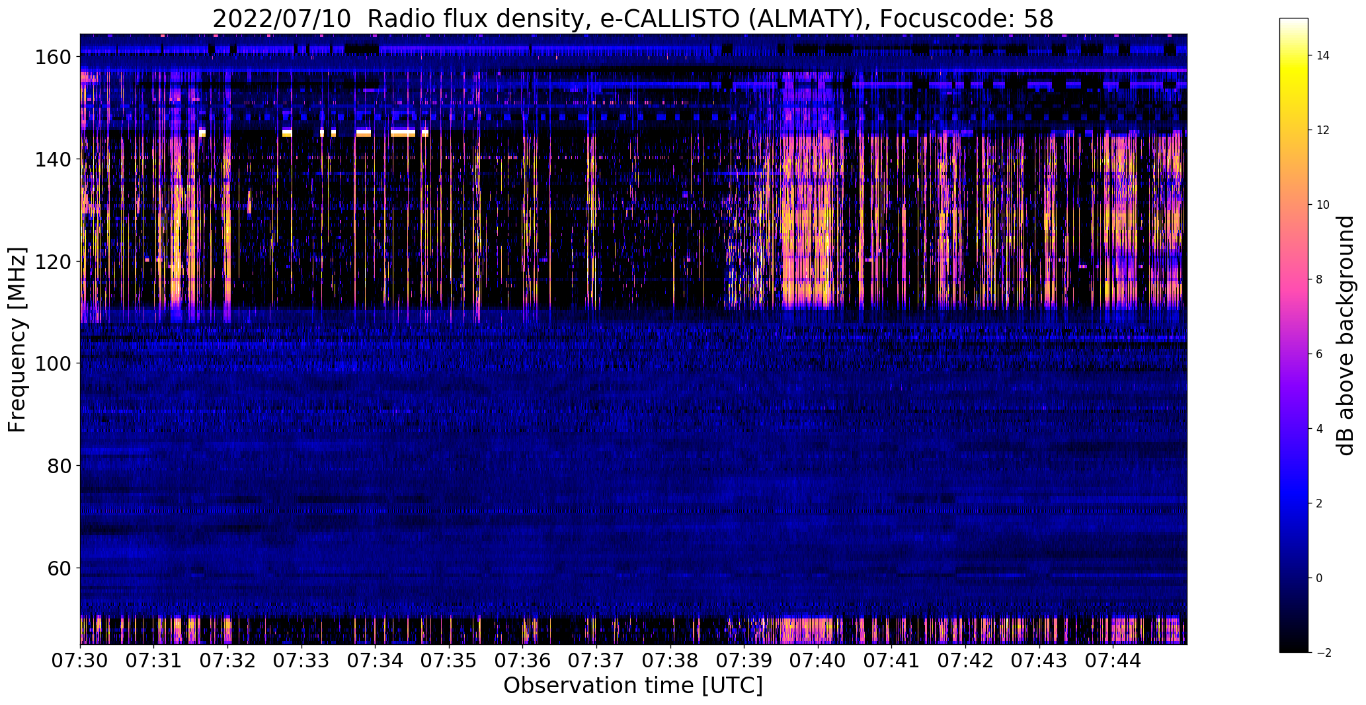Click the 07:30 time tick label

point(81,661)
